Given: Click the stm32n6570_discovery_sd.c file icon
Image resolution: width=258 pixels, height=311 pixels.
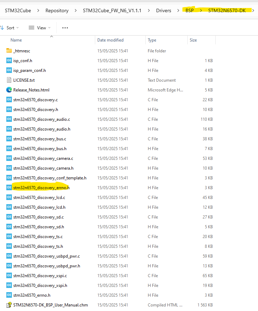Looking at the screenshot, I should 9,217.
